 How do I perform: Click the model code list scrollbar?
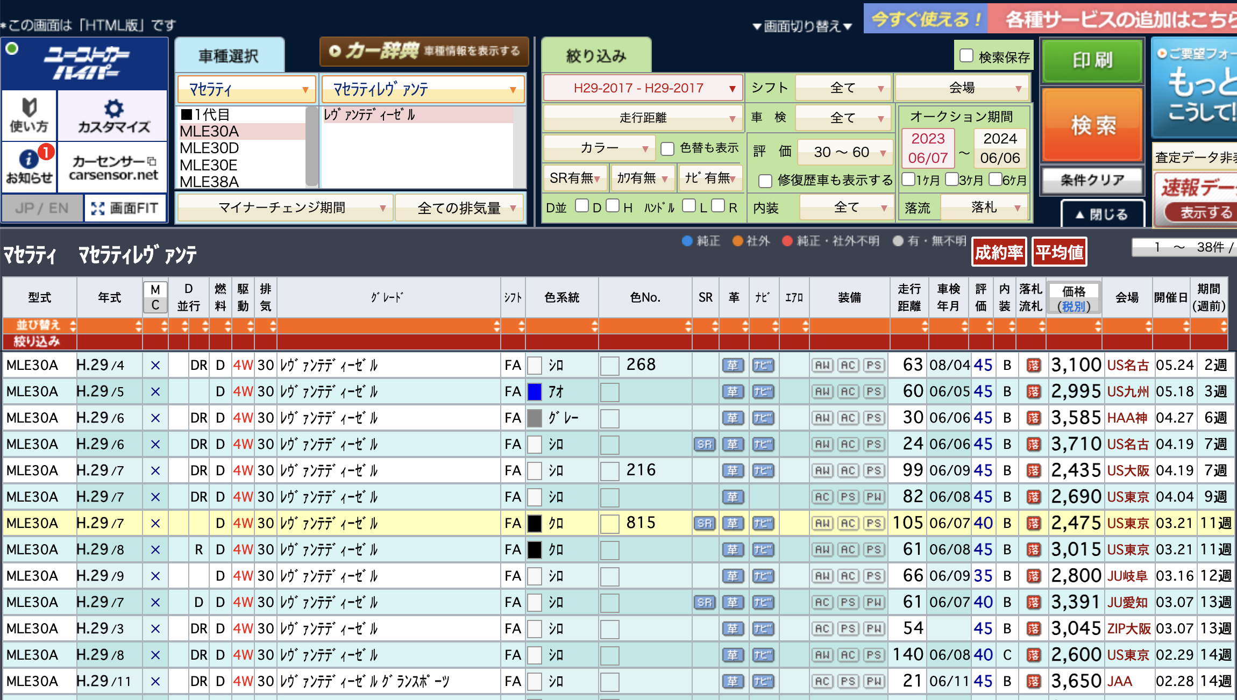(x=311, y=146)
